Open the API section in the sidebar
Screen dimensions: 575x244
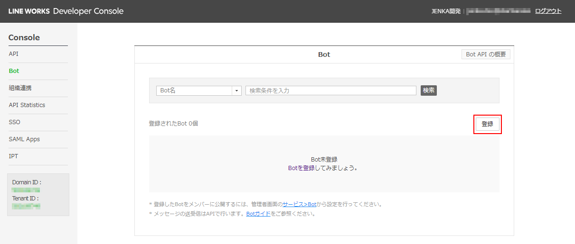(14, 54)
